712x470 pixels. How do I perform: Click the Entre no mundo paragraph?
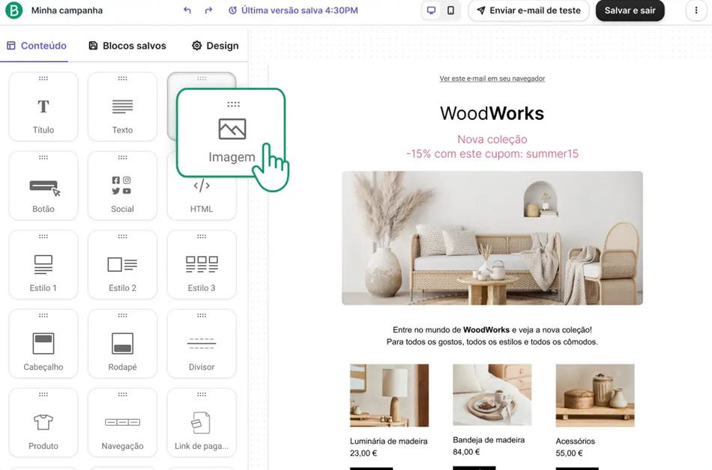(492, 330)
